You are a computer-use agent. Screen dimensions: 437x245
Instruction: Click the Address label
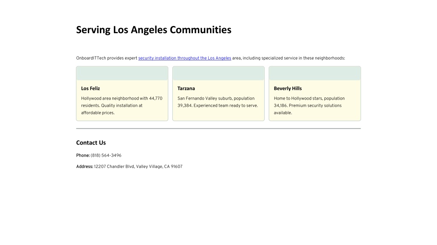click(x=84, y=166)
